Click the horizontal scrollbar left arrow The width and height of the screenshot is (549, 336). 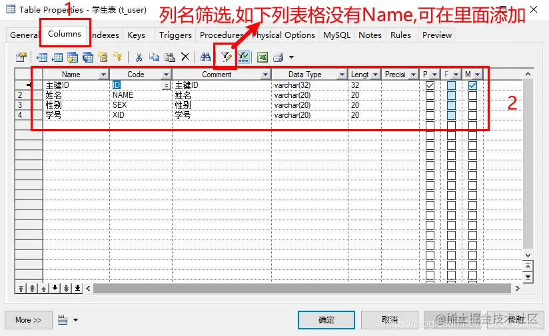[88, 289]
